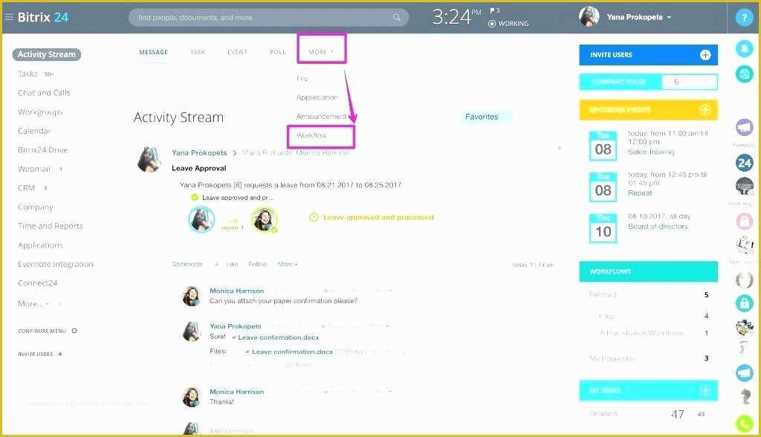Open Chat and Calls in left menu
The image size is (761, 437).
(44, 93)
